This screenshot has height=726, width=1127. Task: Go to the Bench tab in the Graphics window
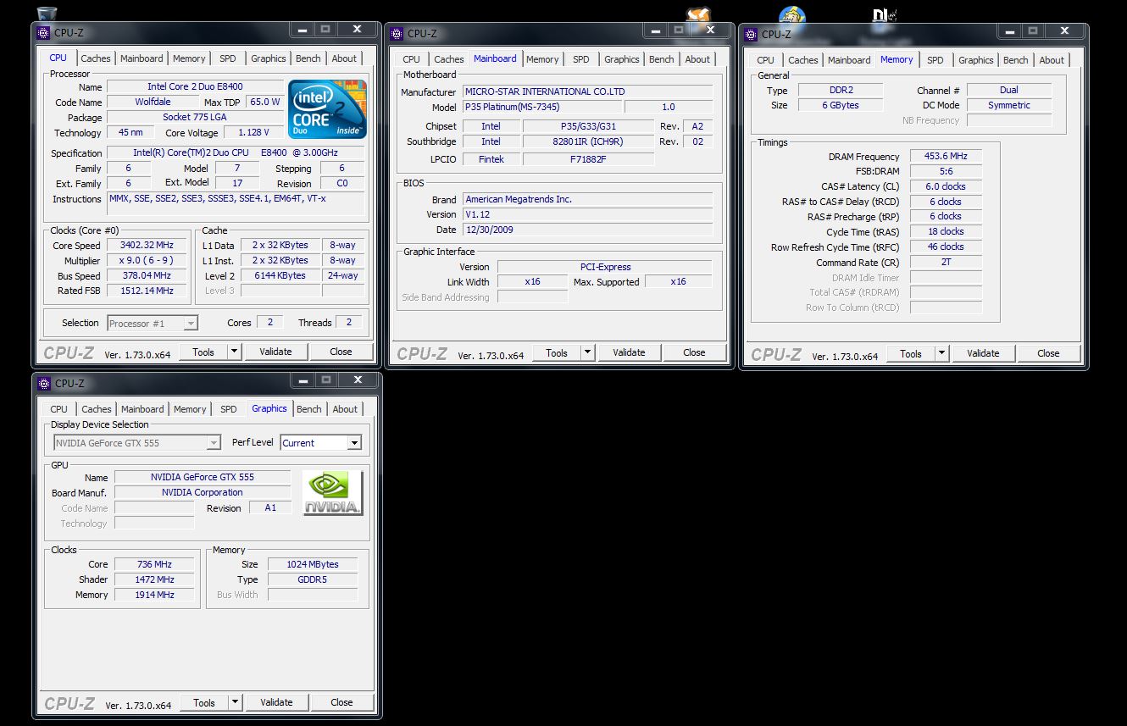309,409
